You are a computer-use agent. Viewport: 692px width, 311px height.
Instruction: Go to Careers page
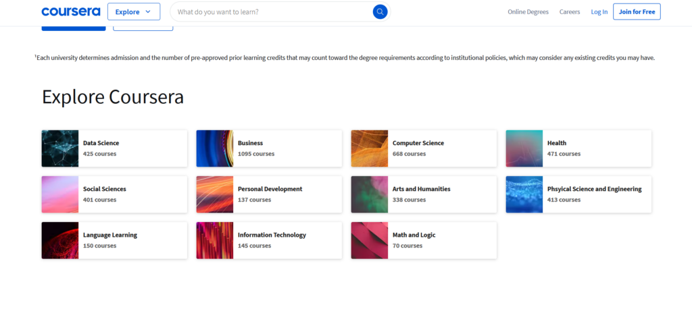point(570,12)
